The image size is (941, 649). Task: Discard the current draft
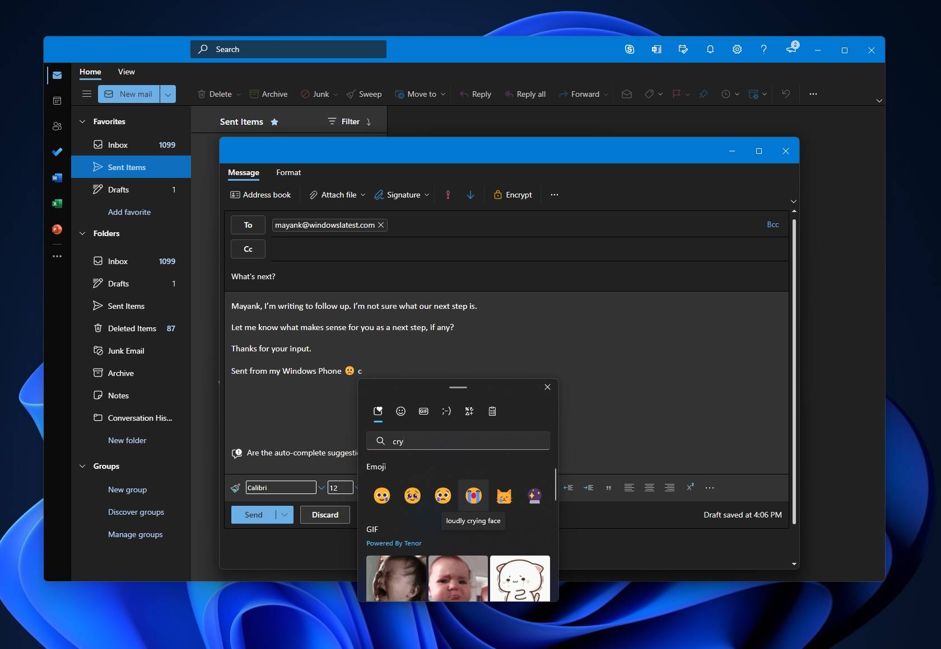point(324,515)
